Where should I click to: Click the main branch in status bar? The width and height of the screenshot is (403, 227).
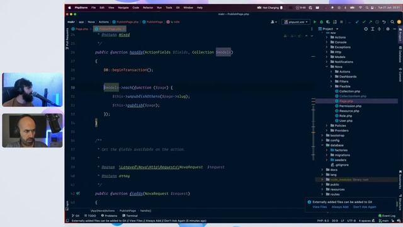[x=383, y=221]
